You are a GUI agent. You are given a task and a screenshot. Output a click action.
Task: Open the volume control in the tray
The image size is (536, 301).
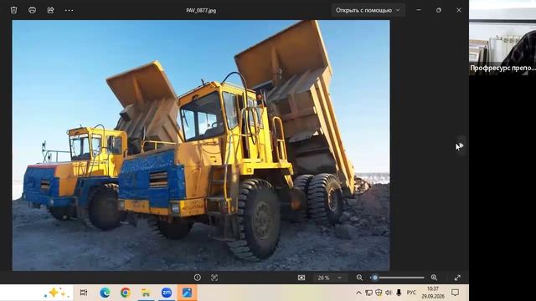[389, 293]
